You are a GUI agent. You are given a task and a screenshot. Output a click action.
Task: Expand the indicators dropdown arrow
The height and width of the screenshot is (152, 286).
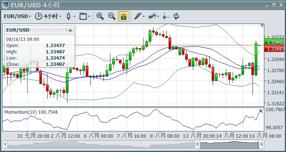coord(158,17)
